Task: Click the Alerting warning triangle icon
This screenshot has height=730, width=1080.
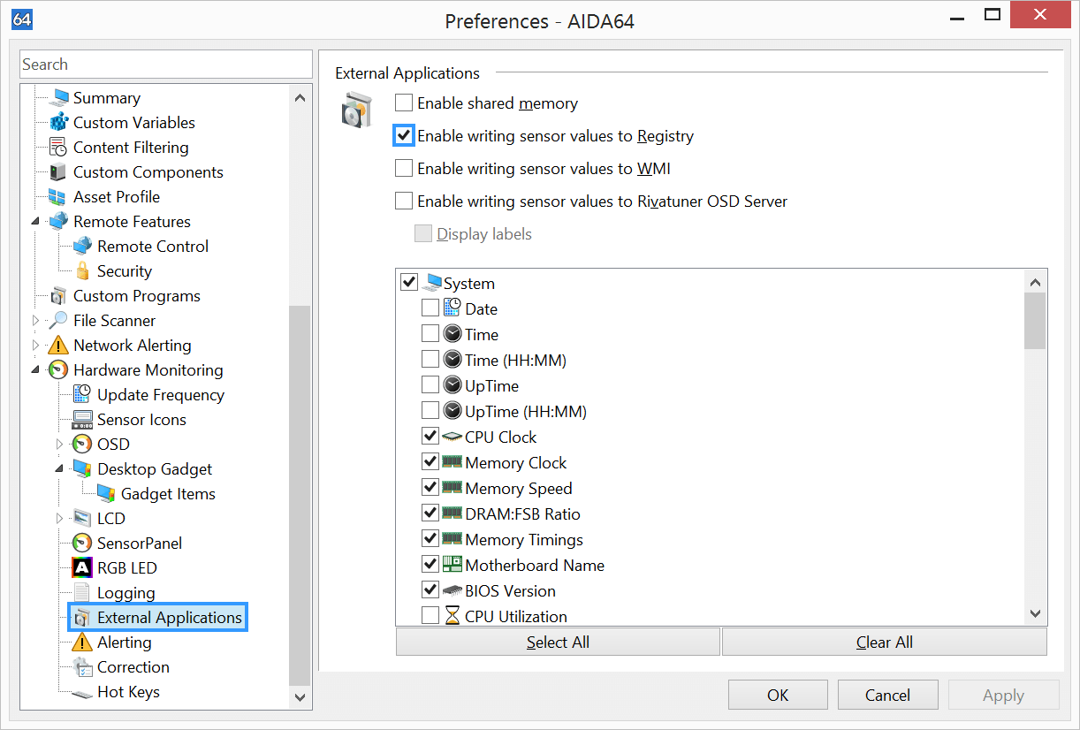Action: point(83,643)
